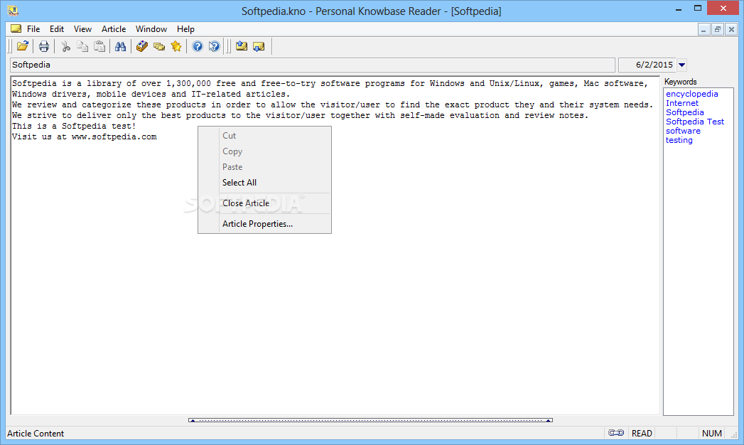The image size is (744, 445).
Task: Click the Softpedia Test keyword link
Action: click(x=695, y=122)
